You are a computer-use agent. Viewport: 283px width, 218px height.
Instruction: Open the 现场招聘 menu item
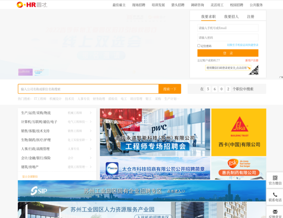(x=138, y=5)
